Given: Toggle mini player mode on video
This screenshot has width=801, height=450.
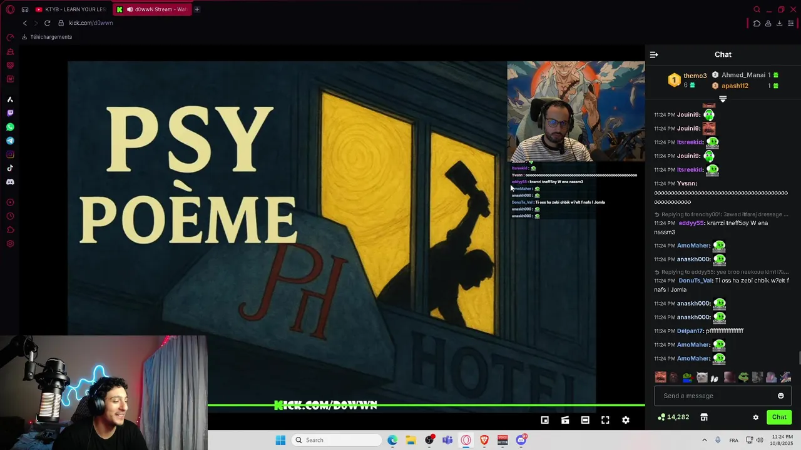Looking at the screenshot, I should pyautogui.click(x=545, y=420).
